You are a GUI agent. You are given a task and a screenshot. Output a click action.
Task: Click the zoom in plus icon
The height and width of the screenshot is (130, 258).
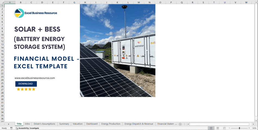(249, 128)
